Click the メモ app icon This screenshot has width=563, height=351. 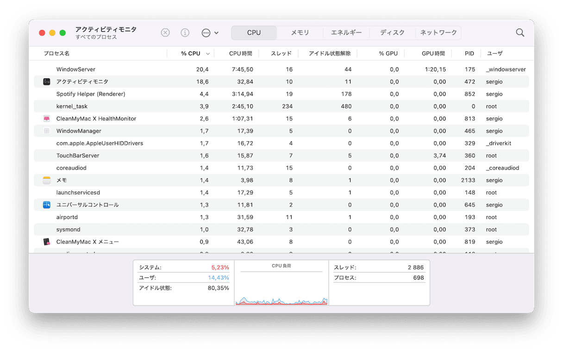47,180
